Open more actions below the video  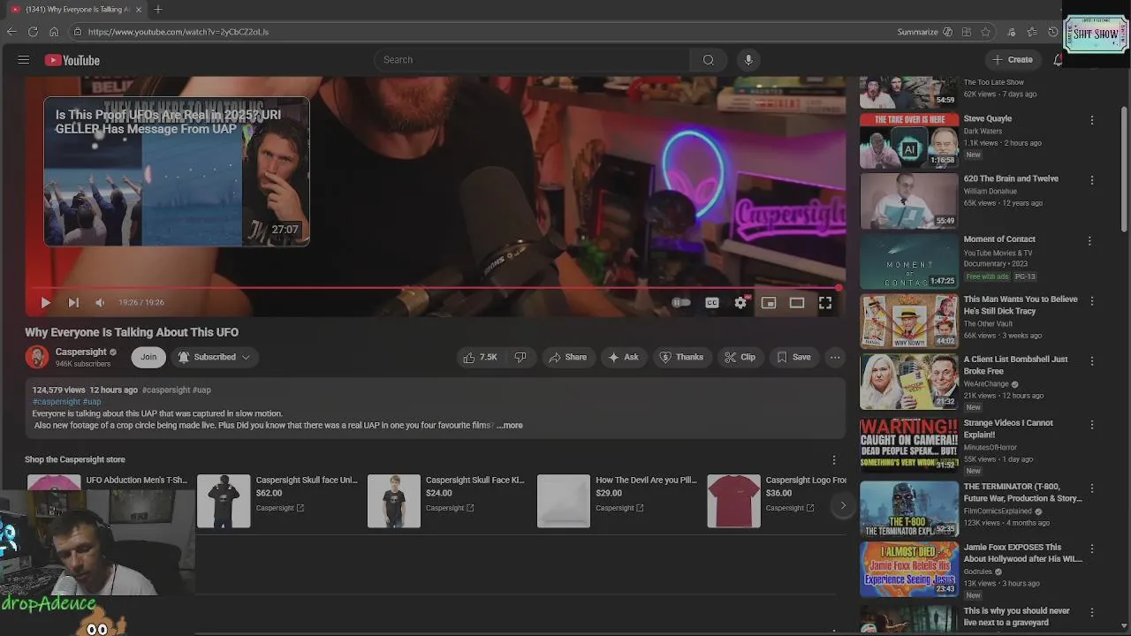[835, 357]
